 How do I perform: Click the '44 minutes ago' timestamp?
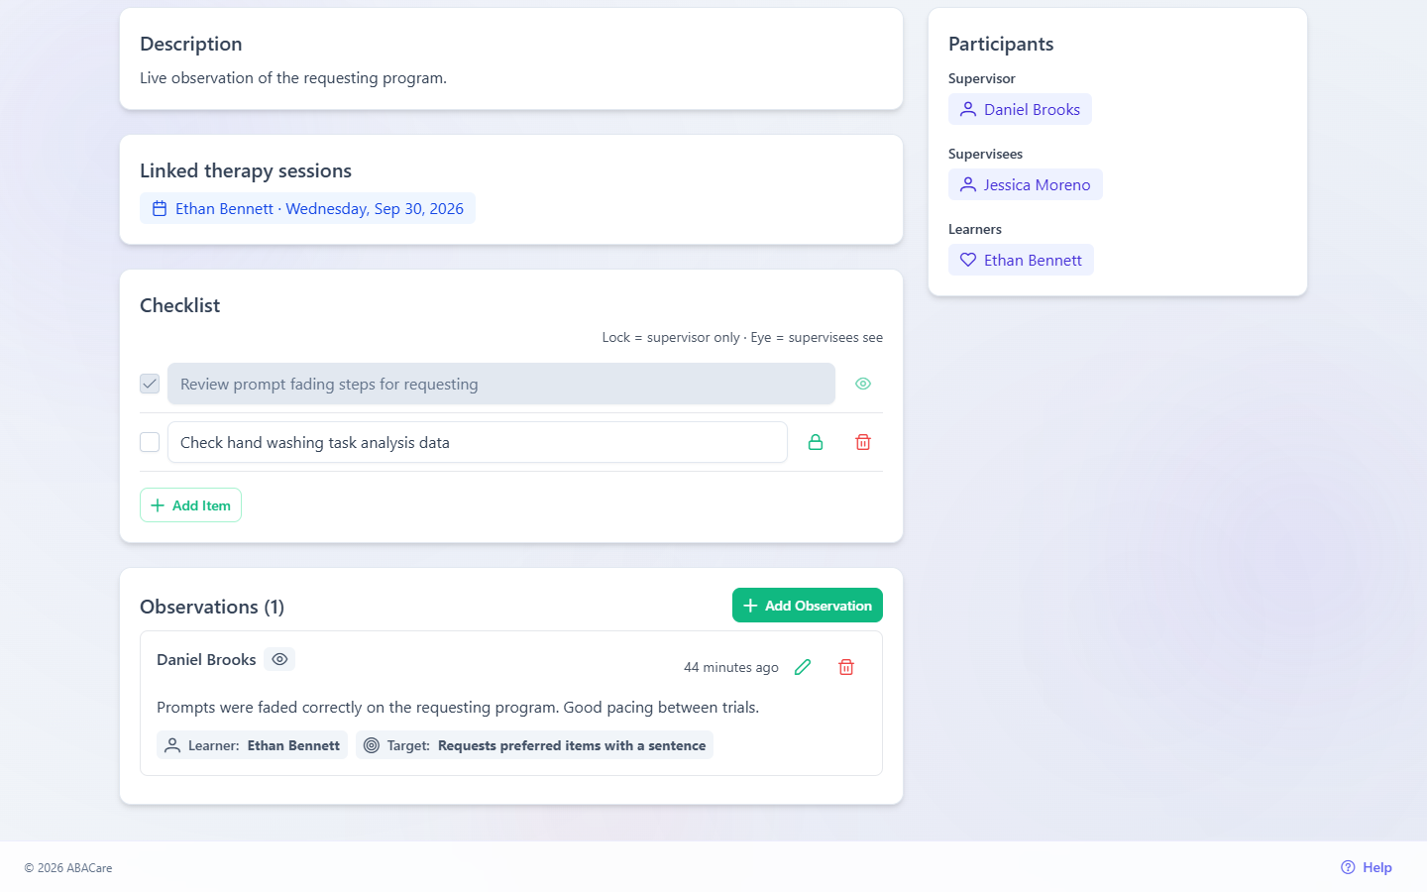coord(731,667)
